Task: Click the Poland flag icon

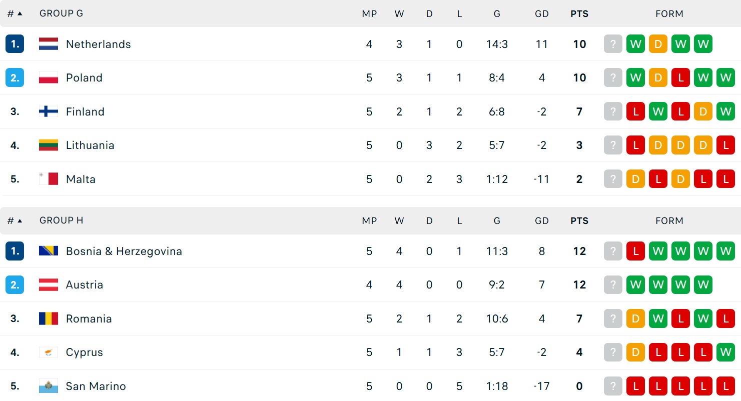Action: (x=49, y=77)
